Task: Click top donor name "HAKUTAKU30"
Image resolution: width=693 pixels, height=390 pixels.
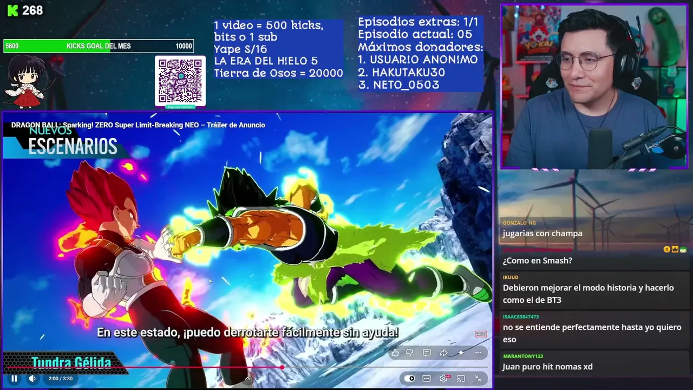Action: click(408, 73)
